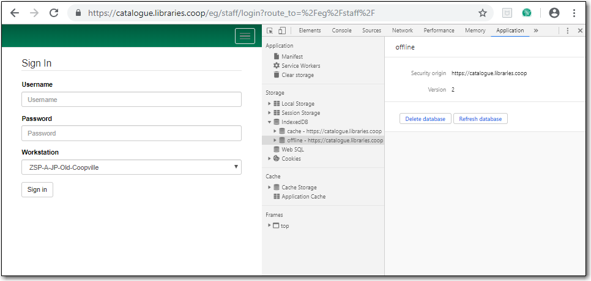Toggle the device toolbar icon

pos(281,31)
